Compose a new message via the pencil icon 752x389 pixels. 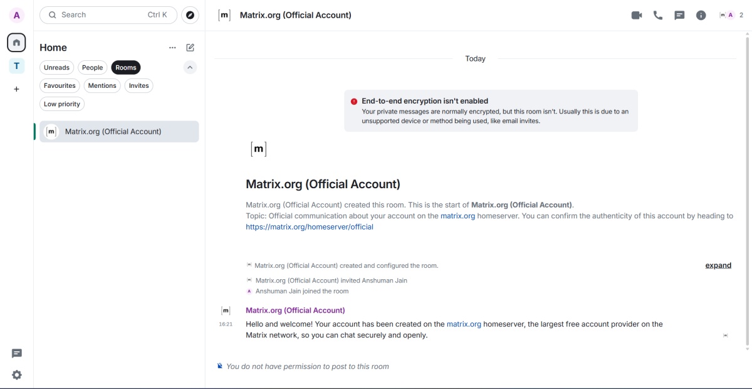tap(191, 46)
